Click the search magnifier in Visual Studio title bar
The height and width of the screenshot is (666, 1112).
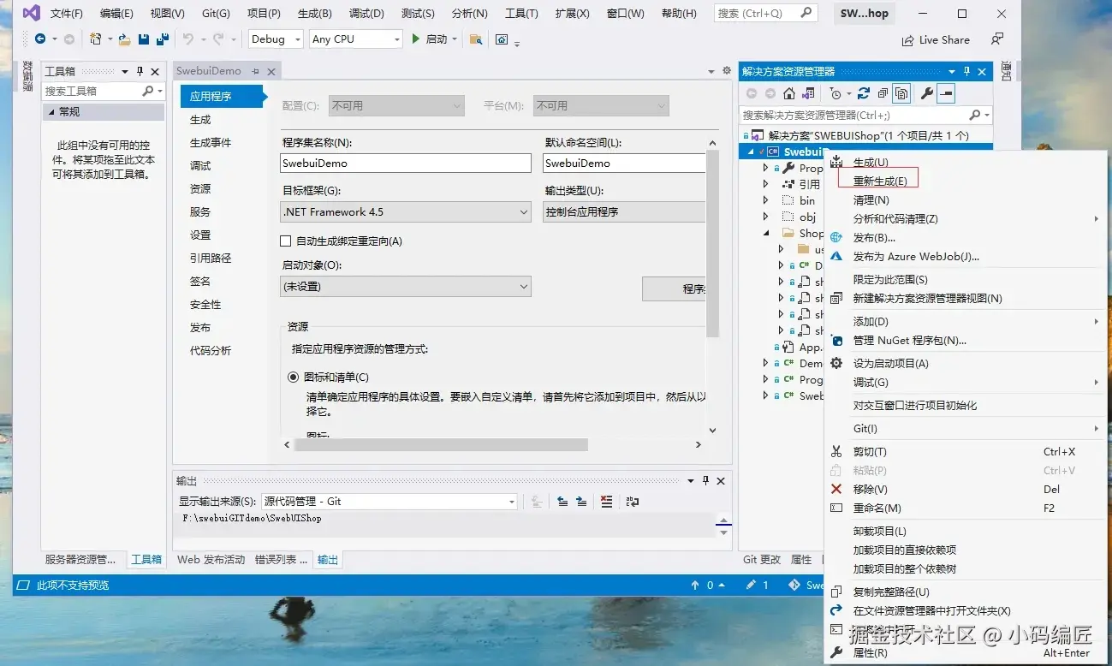click(x=806, y=13)
